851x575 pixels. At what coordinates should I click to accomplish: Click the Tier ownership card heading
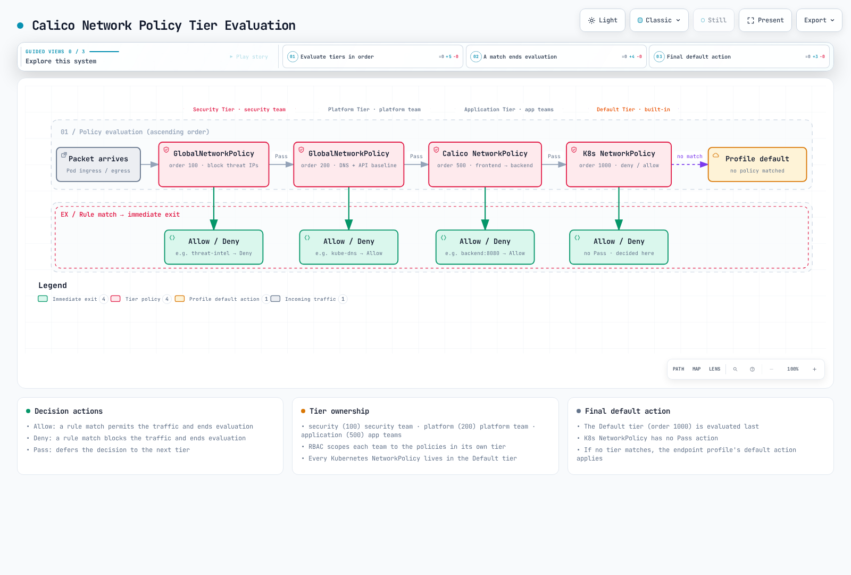tap(339, 411)
